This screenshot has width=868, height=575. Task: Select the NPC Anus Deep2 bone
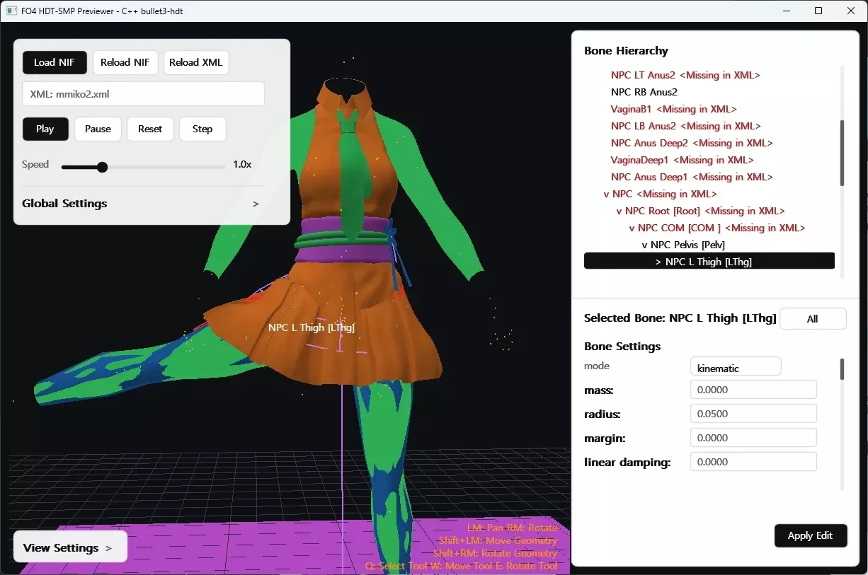point(692,143)
